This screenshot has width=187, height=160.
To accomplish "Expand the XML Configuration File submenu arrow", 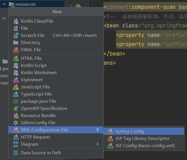I will [x=98, y=130].
